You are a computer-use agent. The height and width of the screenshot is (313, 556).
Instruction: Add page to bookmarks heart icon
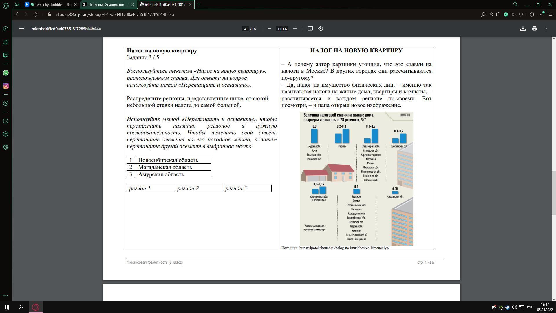521,14
